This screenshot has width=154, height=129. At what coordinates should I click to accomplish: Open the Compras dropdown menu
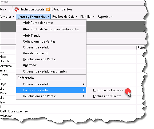click(x=7, y=17)
